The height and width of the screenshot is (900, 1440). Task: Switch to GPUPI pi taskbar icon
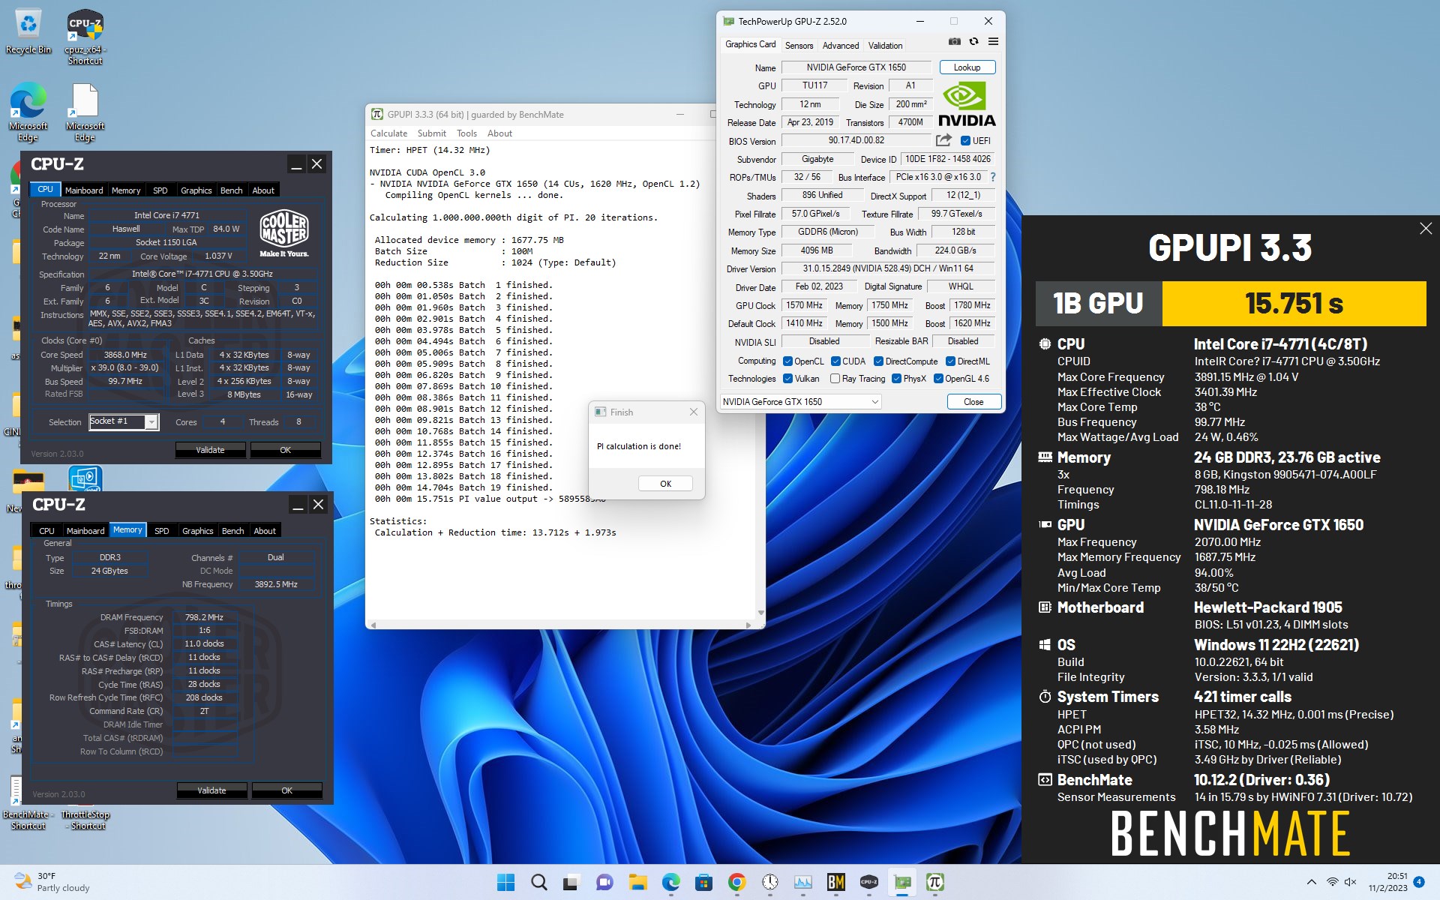point(934,882)
